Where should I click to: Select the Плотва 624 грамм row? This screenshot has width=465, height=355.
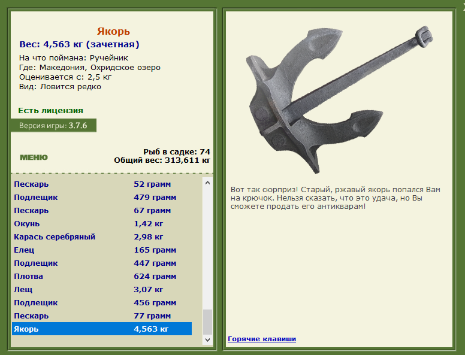pos(102,276)
